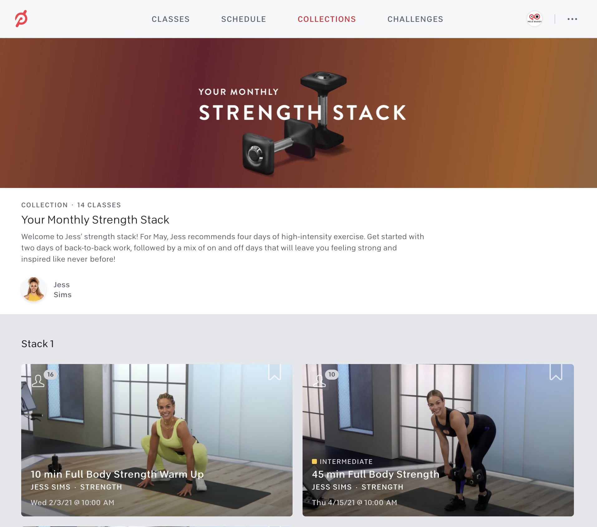597x527 pixels.
Task: Show friends icon on 45 min class
Action: tap(319, 381)
